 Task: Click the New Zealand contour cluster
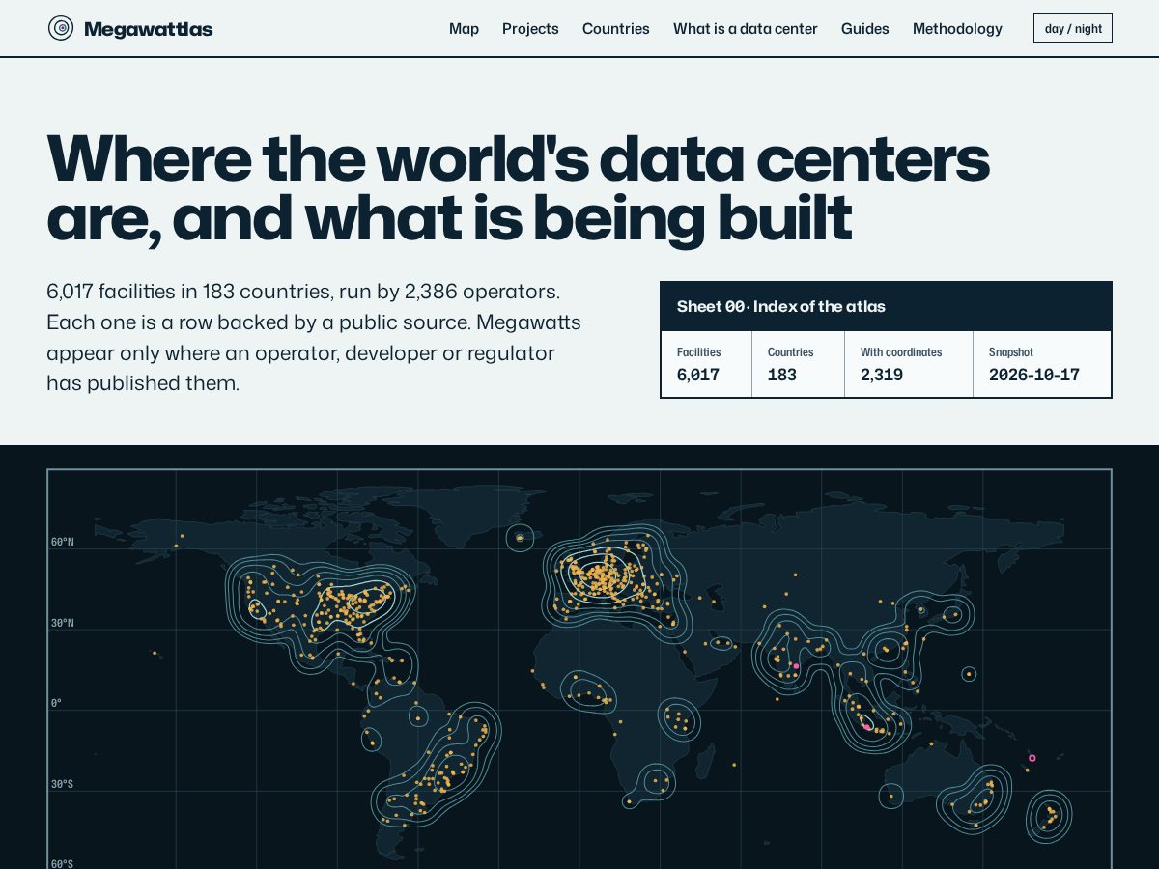(x=1050, y=817)
